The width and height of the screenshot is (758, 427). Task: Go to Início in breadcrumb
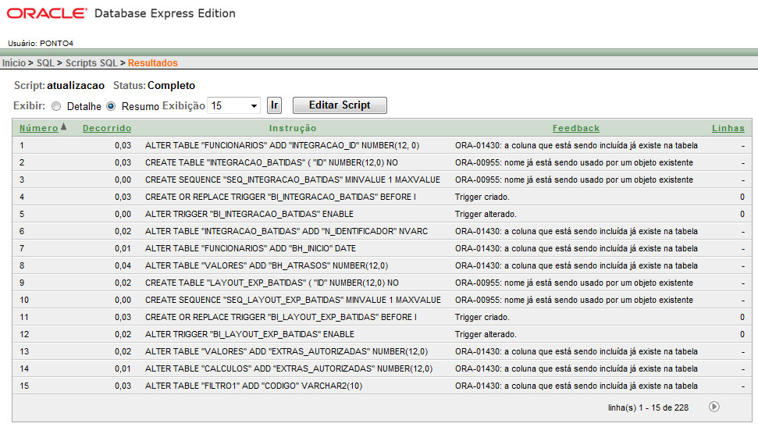click(x=13, y=62)
